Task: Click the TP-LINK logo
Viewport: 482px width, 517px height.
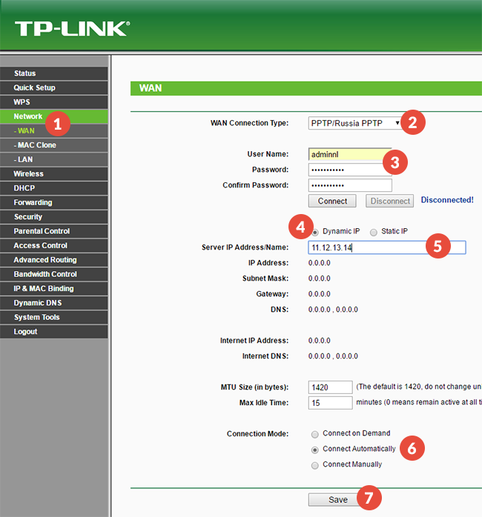Action: [x=71, y=28]
